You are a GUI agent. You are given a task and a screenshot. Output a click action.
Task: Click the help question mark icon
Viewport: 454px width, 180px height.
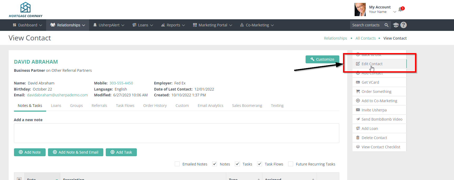403,25
